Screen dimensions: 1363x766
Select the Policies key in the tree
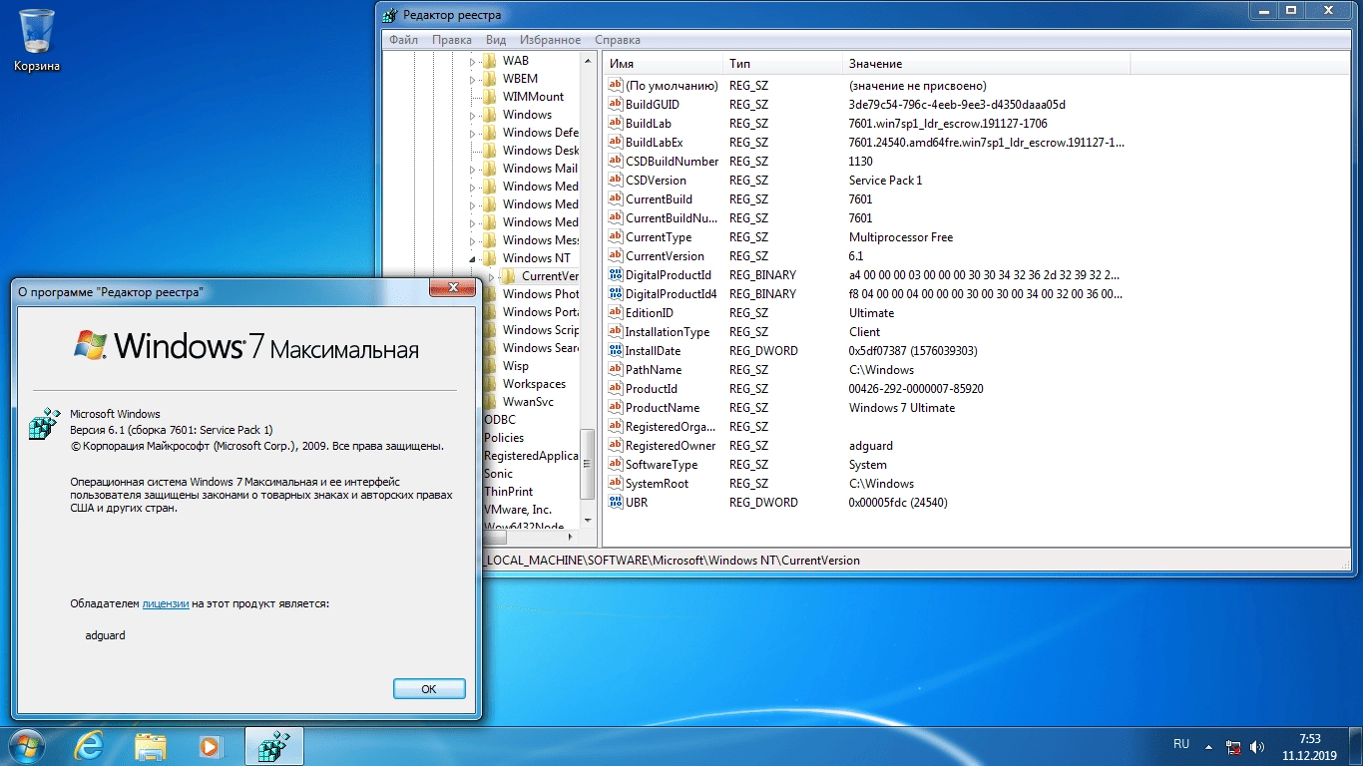(x=504, y=438)
